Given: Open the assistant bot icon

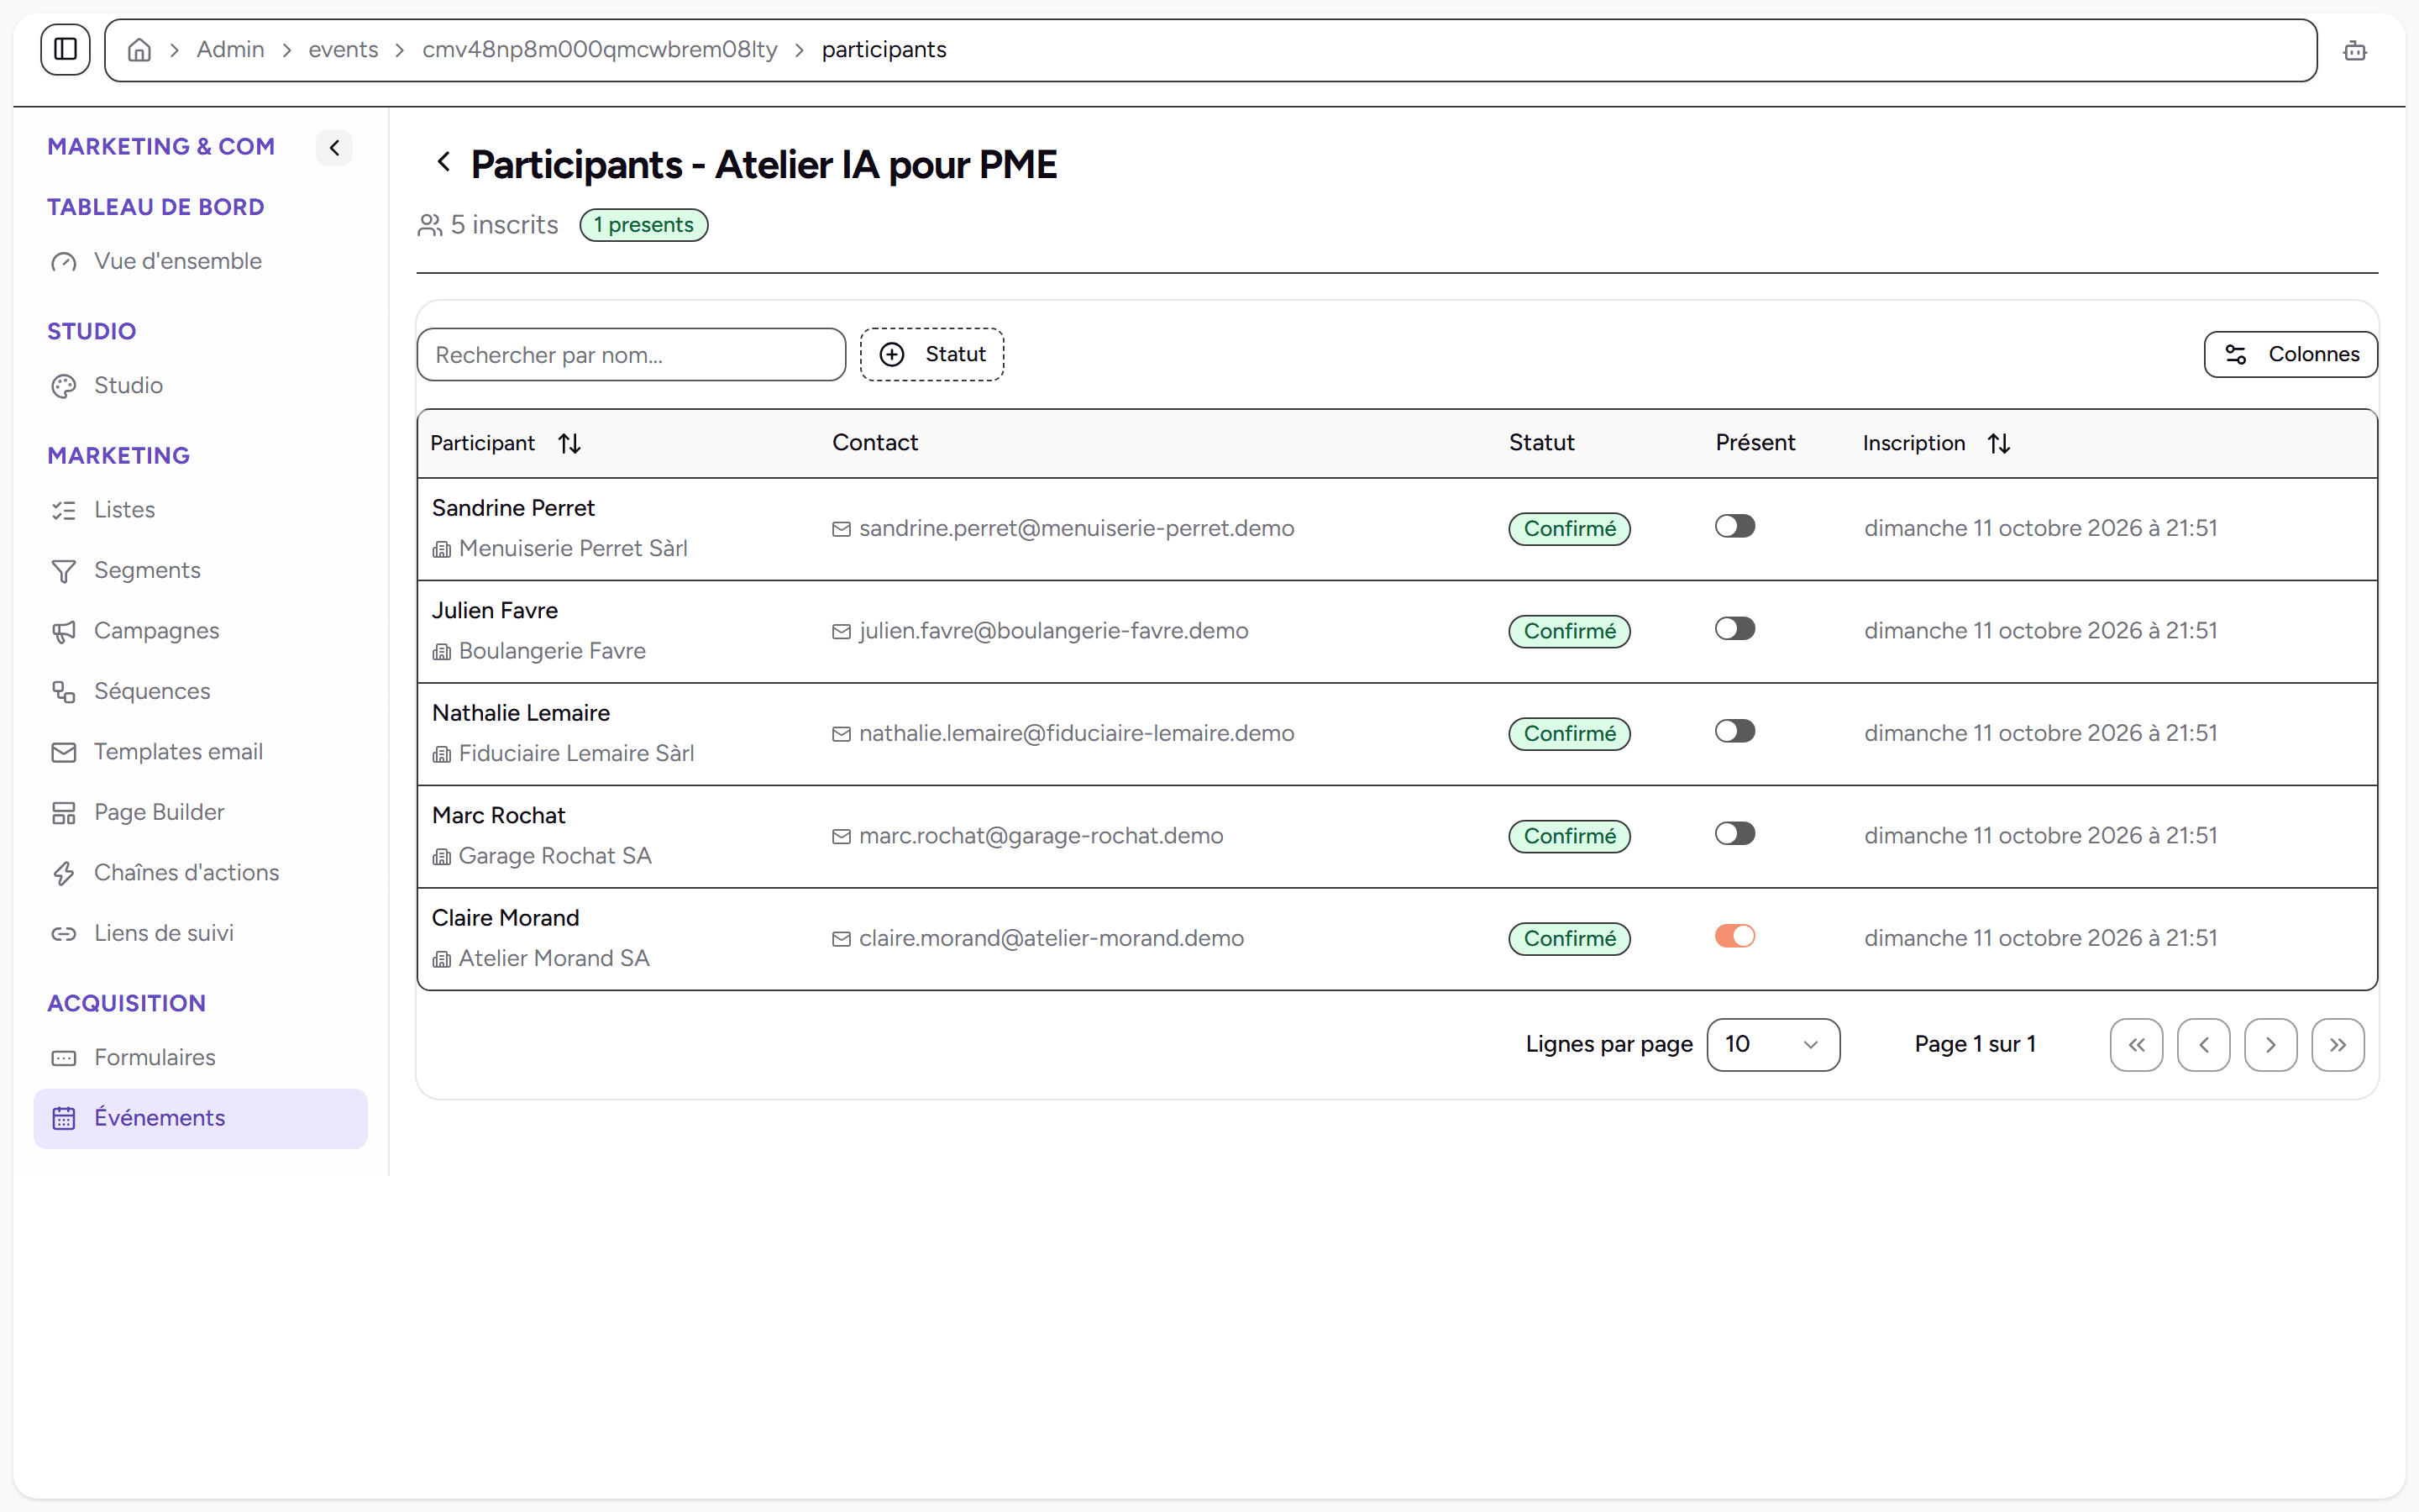Looking at the screenshot, I should [x=2354, y=50].
